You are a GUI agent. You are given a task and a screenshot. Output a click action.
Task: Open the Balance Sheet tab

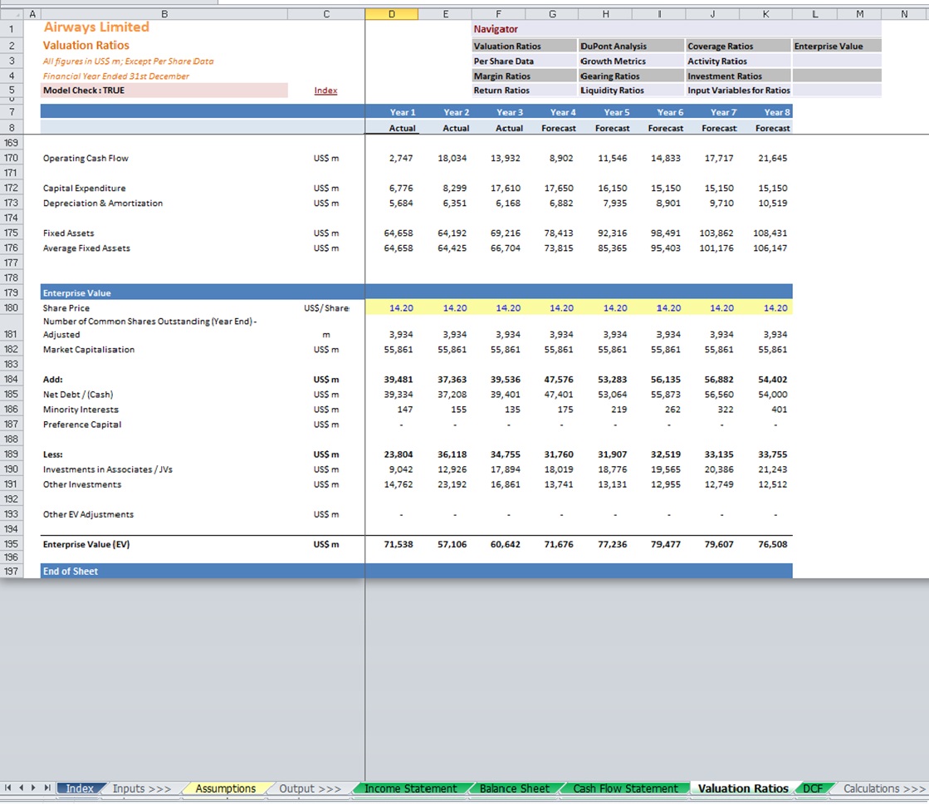(514, 788)
